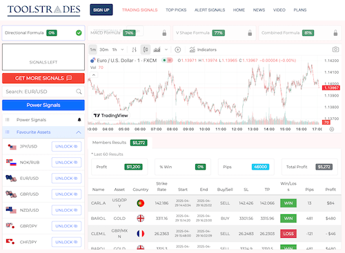Click the V Shape Formula lock icon
345x253 pixels.
click(x=250, y=33)
